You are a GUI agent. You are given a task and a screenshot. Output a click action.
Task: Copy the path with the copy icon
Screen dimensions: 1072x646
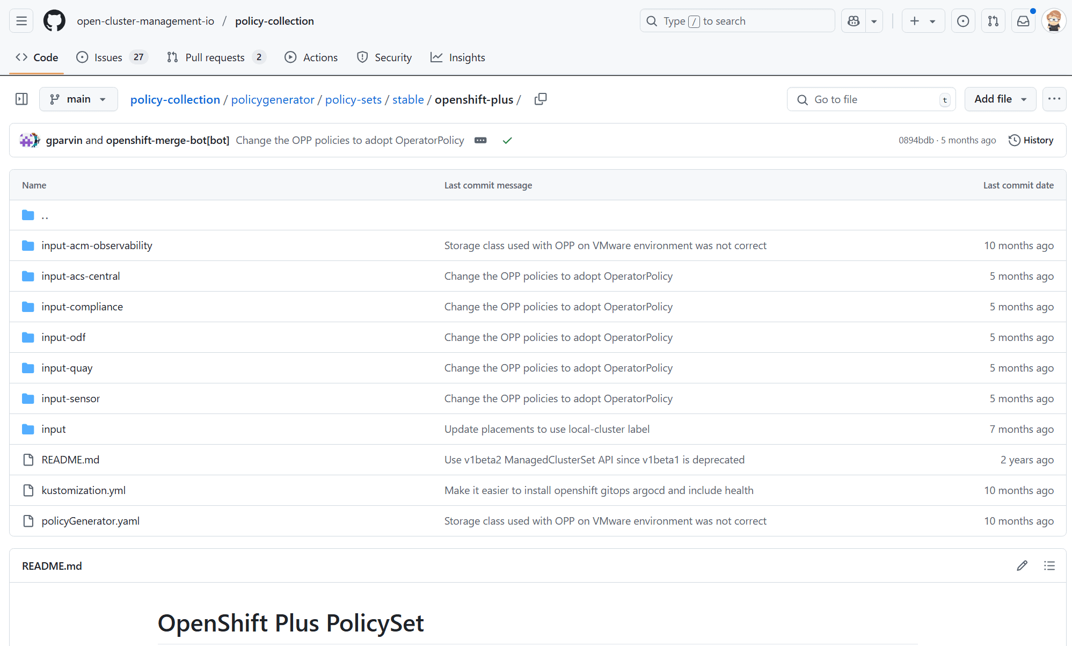[x=541, y=99]
